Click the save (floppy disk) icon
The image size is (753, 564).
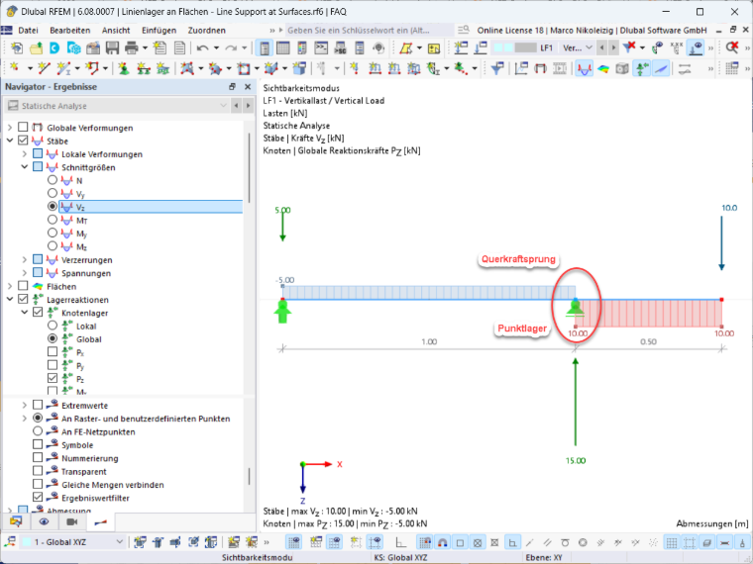112,47
